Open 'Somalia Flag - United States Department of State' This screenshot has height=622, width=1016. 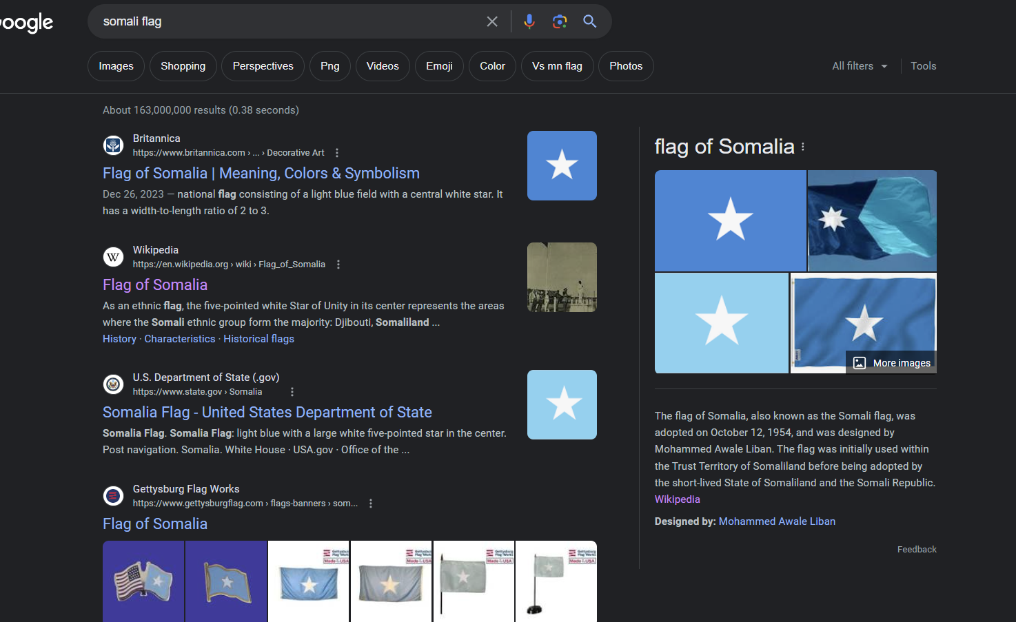pyautogui.click(x=267, y=412)
